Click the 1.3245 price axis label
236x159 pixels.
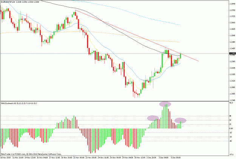point(232,68)
